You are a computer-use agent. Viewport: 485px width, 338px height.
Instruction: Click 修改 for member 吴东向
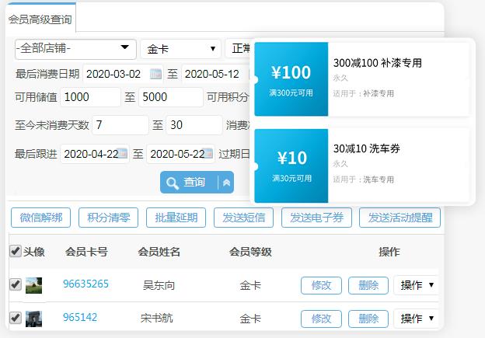pyautogui.click(x=321, y=285)
